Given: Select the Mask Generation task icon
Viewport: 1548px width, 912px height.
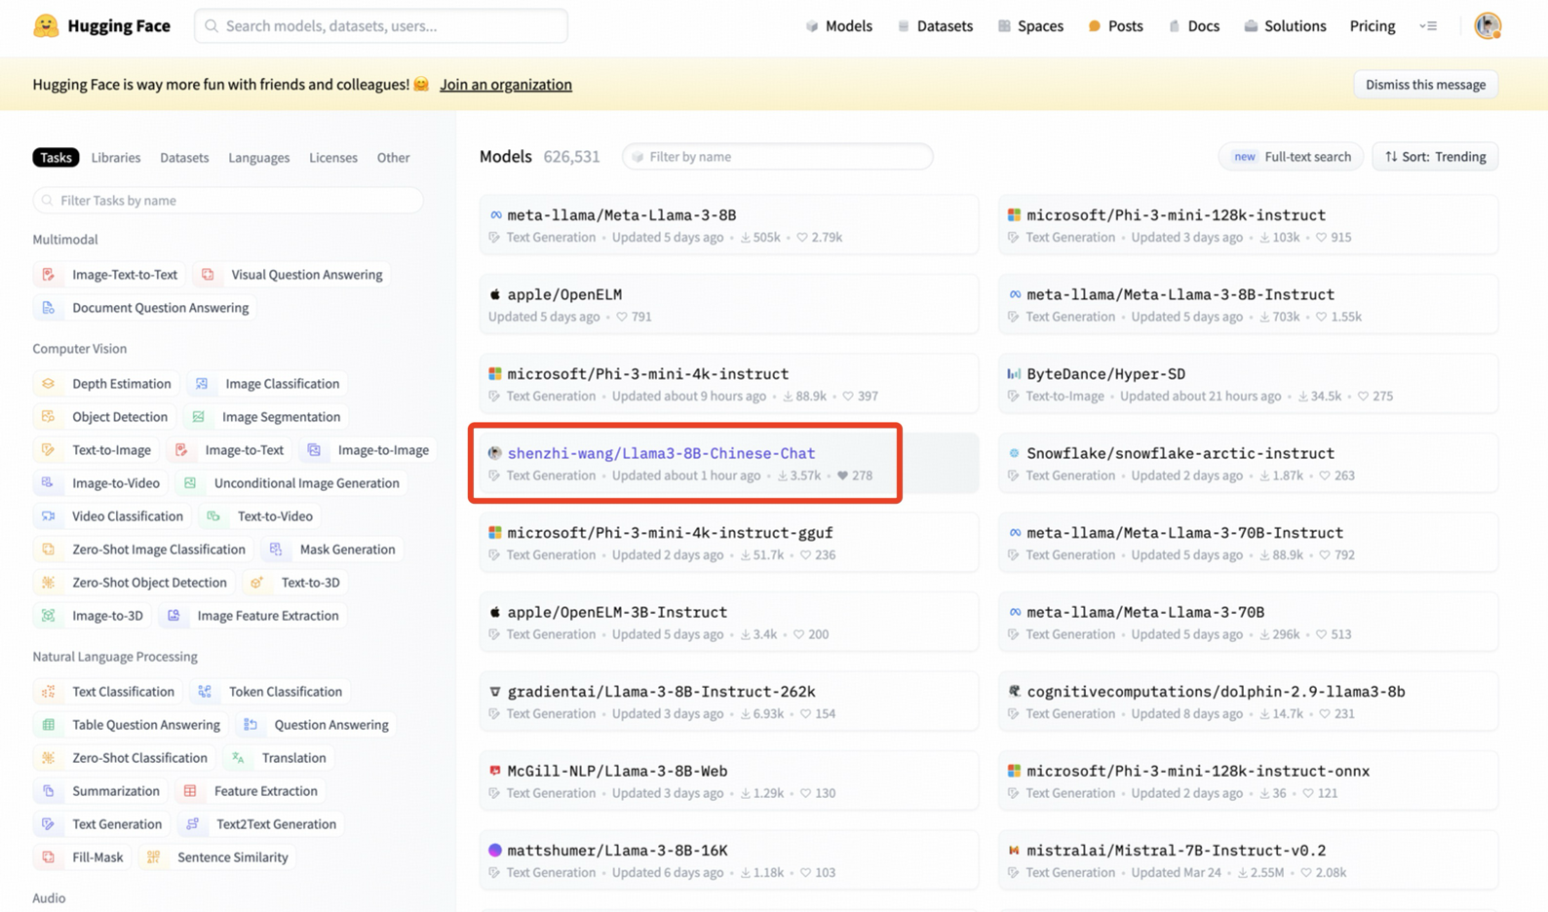Looking at the screenshot, I should tap(276, 550).
